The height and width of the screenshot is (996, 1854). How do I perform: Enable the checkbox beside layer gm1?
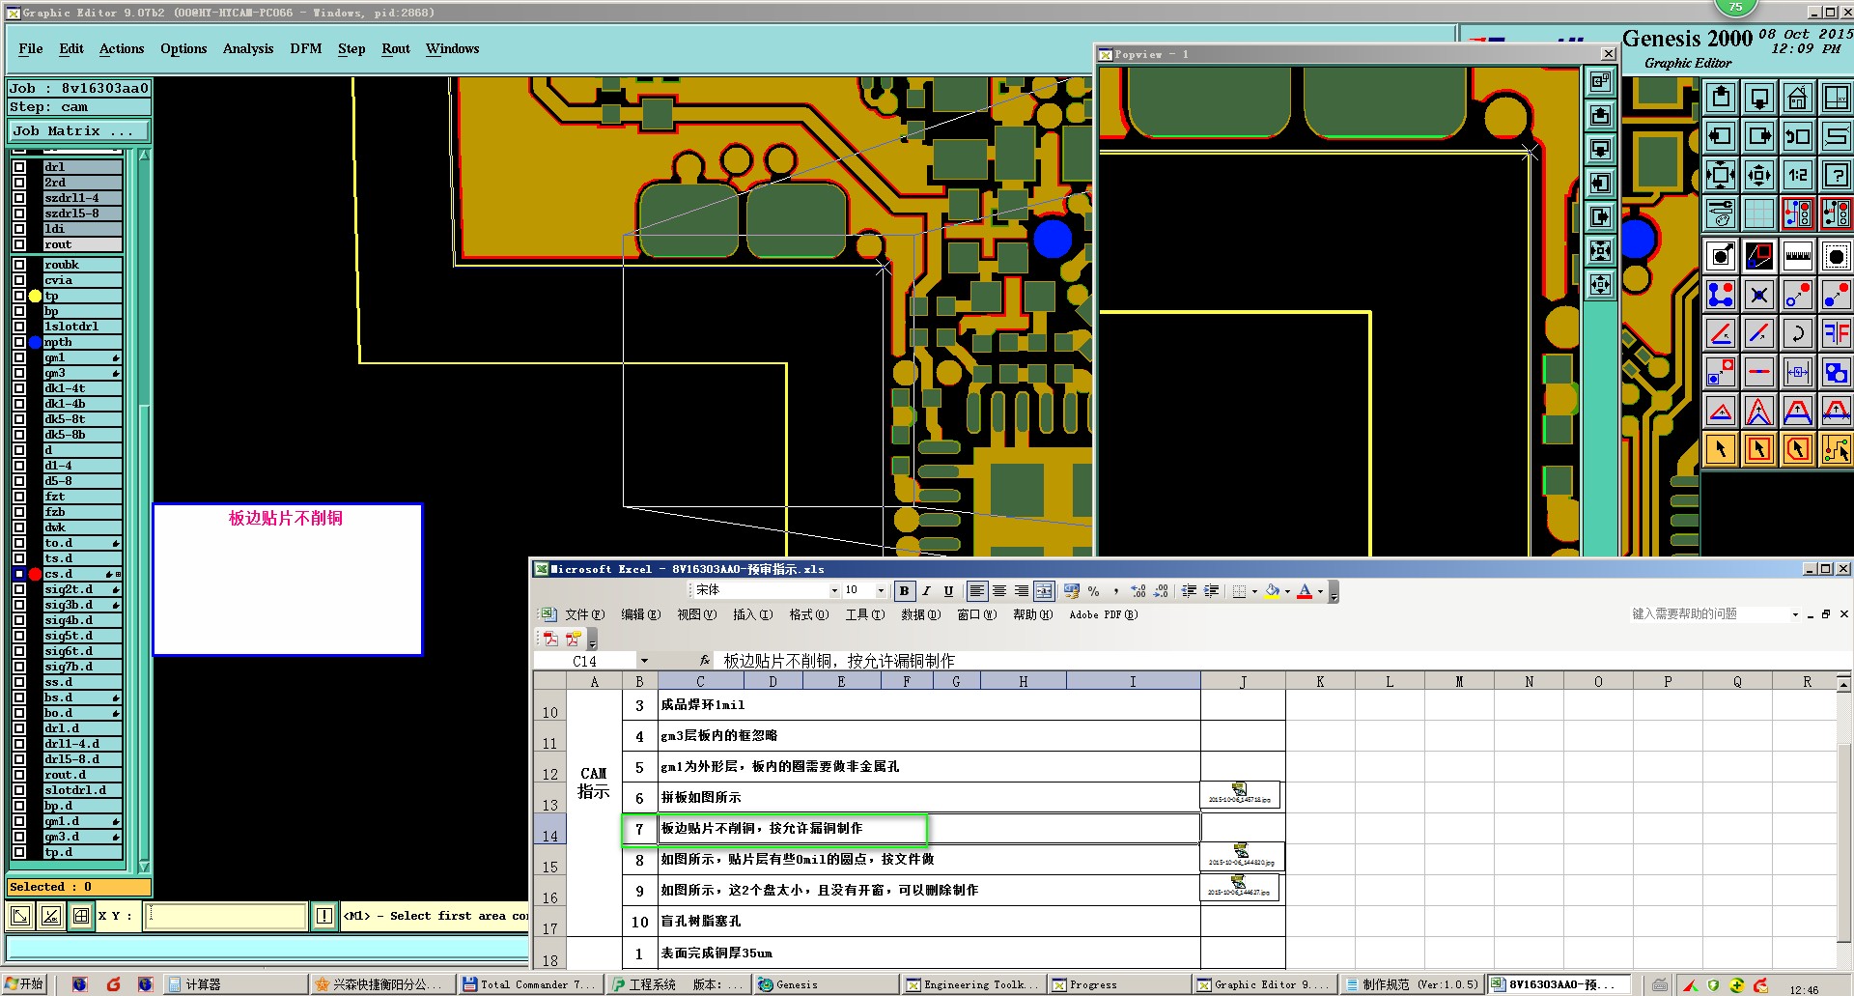click(19, 357)
